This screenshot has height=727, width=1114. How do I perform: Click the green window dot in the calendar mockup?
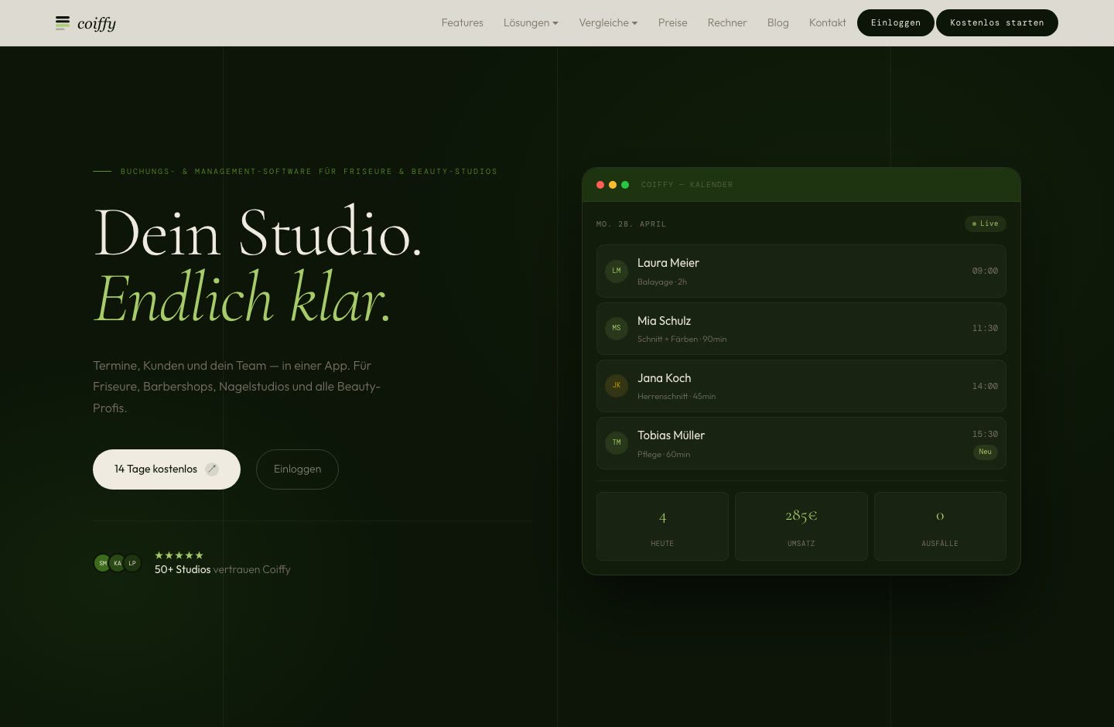click(625, 185)
